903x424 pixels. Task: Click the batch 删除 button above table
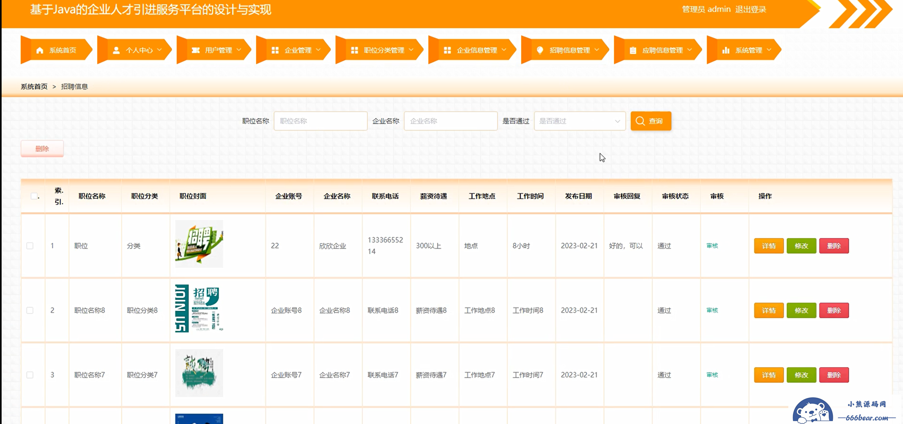click(42, 149)
